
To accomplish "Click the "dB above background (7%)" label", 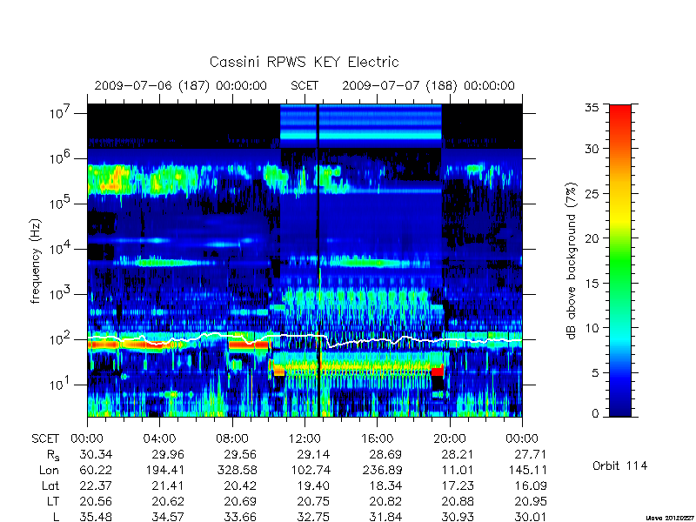I will (x=572, y=261).
